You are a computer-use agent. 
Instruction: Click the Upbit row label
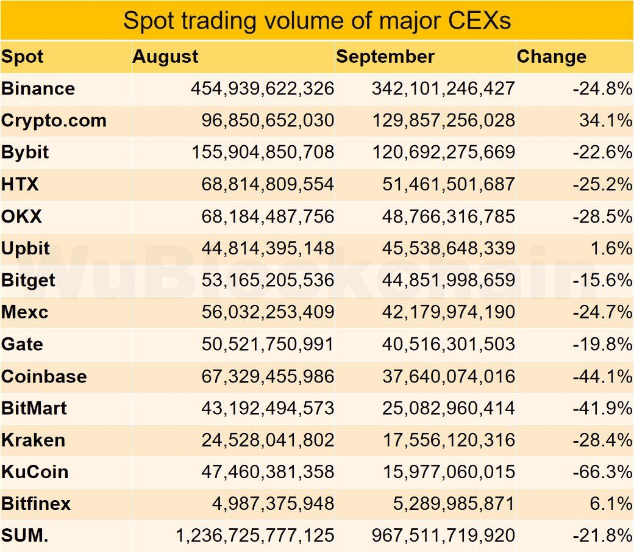pos(26,248)
